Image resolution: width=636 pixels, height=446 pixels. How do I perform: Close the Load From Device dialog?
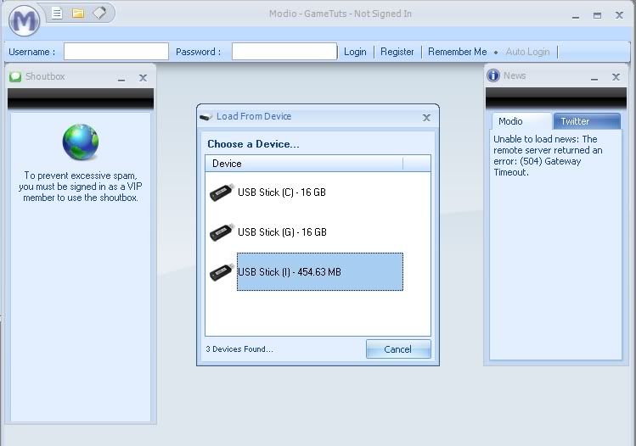426,118
